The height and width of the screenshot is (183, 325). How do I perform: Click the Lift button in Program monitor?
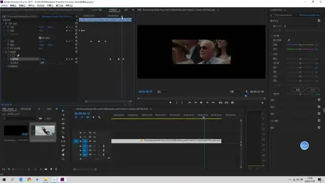pyautogui.click(x=220, y=103)
